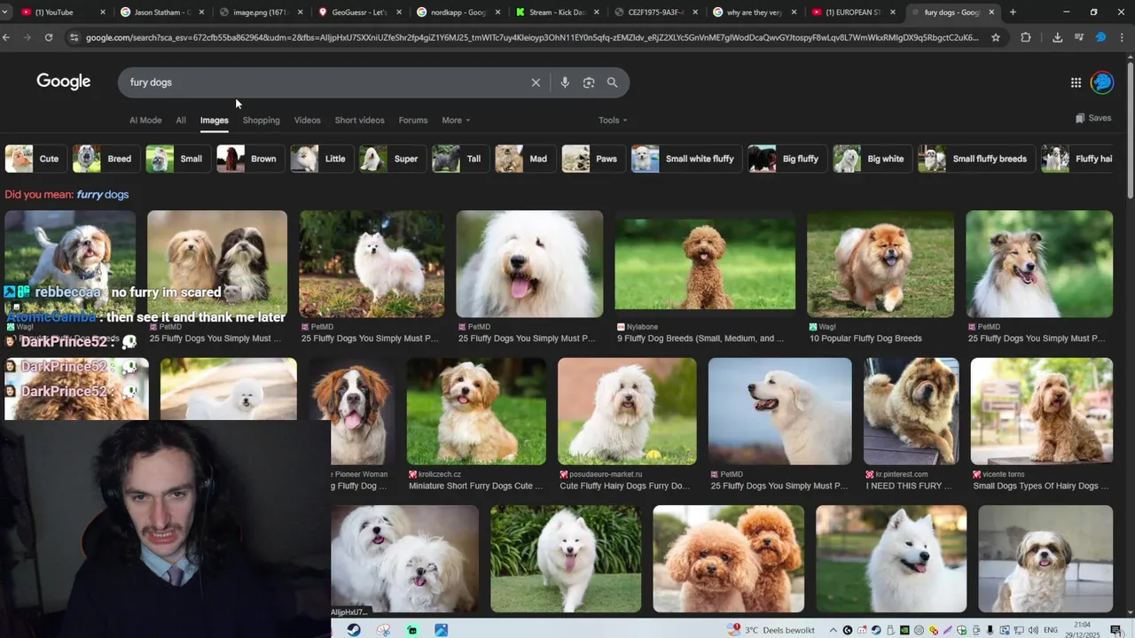Select the Small white fluffy chip

[685, 159]
